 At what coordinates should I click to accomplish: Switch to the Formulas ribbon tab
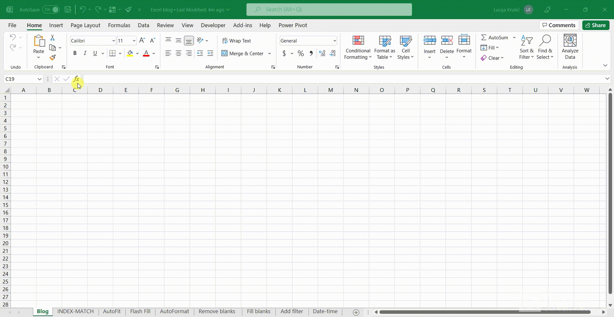coord(119,25)
